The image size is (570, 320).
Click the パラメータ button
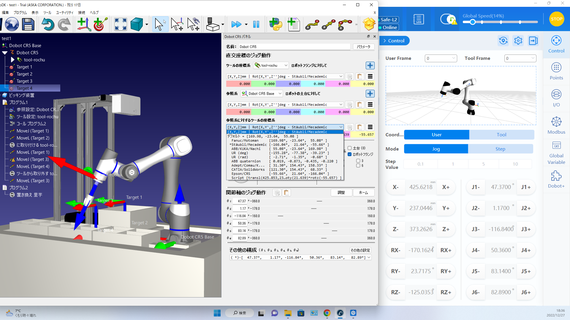click(x=364, y=47)
